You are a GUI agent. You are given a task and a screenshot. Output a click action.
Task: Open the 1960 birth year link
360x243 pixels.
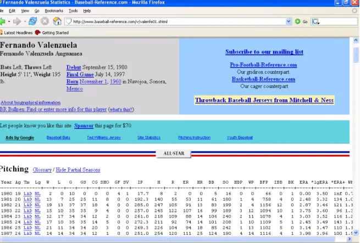tap(115, 82)
